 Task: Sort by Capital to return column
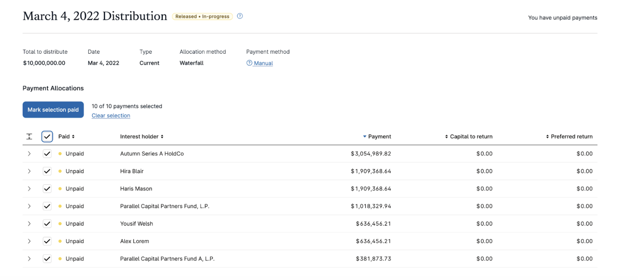[x=447, y=137]
